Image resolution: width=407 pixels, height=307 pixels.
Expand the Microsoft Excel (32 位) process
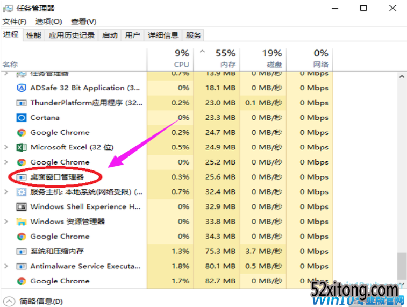pos(6,147)
